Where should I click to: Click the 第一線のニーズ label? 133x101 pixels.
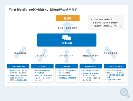66,56
